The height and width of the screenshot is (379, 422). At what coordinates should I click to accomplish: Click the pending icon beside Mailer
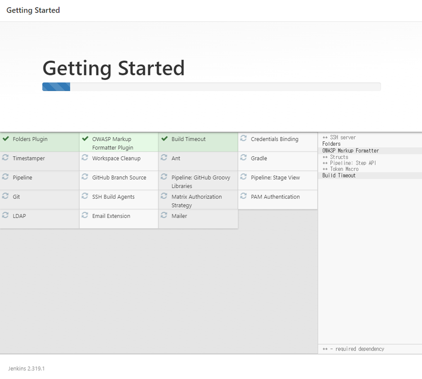[164, 215]
